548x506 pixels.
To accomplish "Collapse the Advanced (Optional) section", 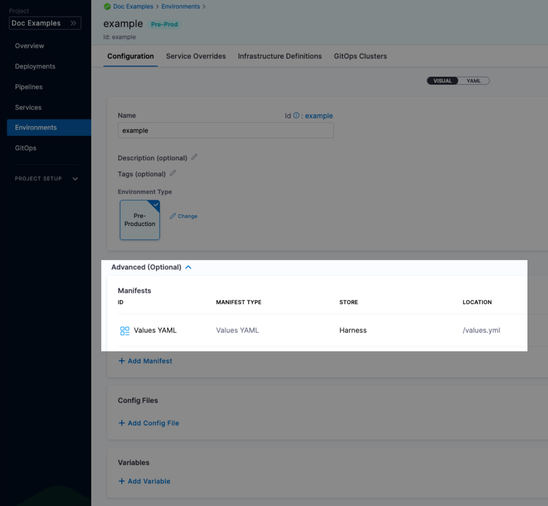I will click(x=188, y=267).
